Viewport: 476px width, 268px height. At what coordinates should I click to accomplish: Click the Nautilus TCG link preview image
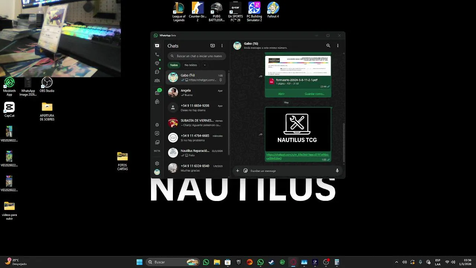pos(298,130)
